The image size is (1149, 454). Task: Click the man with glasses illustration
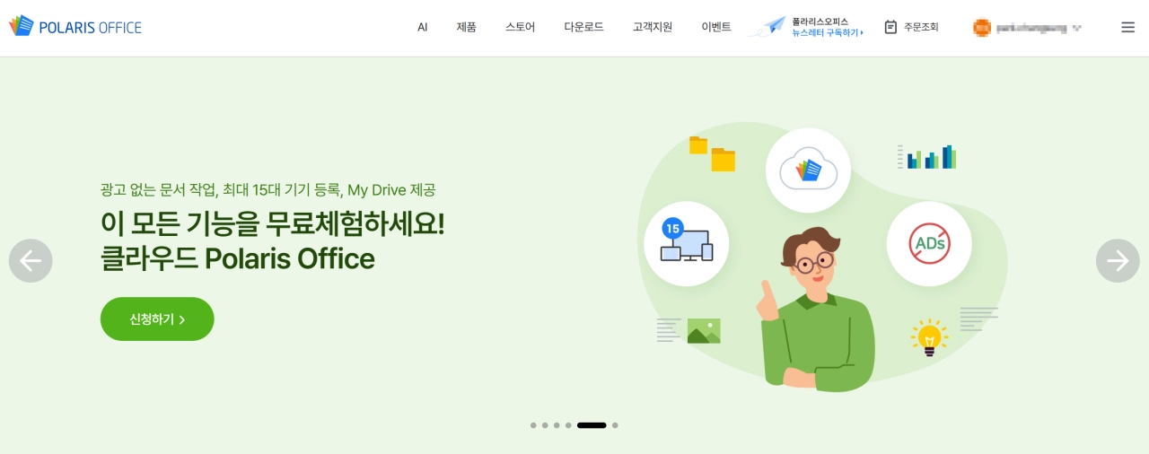[815, 310]
